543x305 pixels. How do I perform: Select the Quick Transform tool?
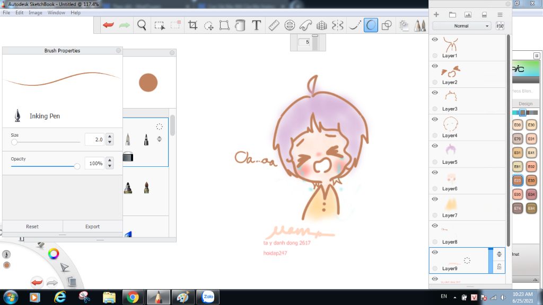(x=209, y=25)
